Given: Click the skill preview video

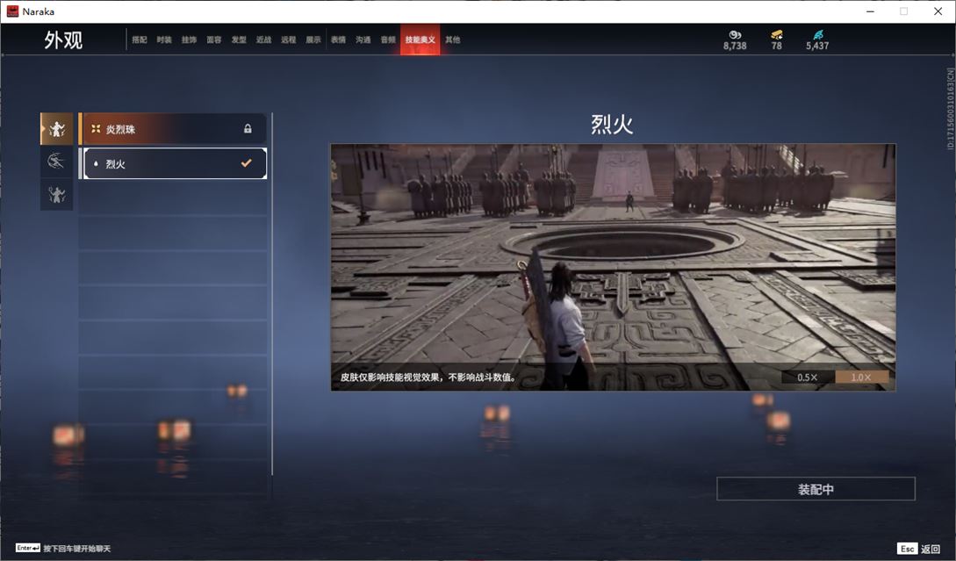Looking at the screenshot, I should click(x=613, y=267).
